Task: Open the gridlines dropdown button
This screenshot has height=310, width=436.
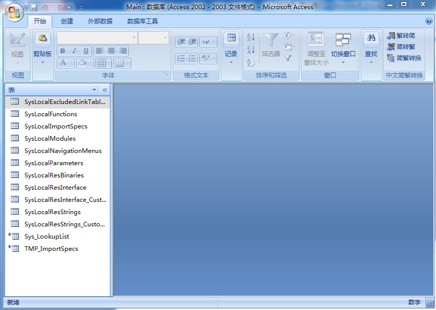Action: coord(103,63)
